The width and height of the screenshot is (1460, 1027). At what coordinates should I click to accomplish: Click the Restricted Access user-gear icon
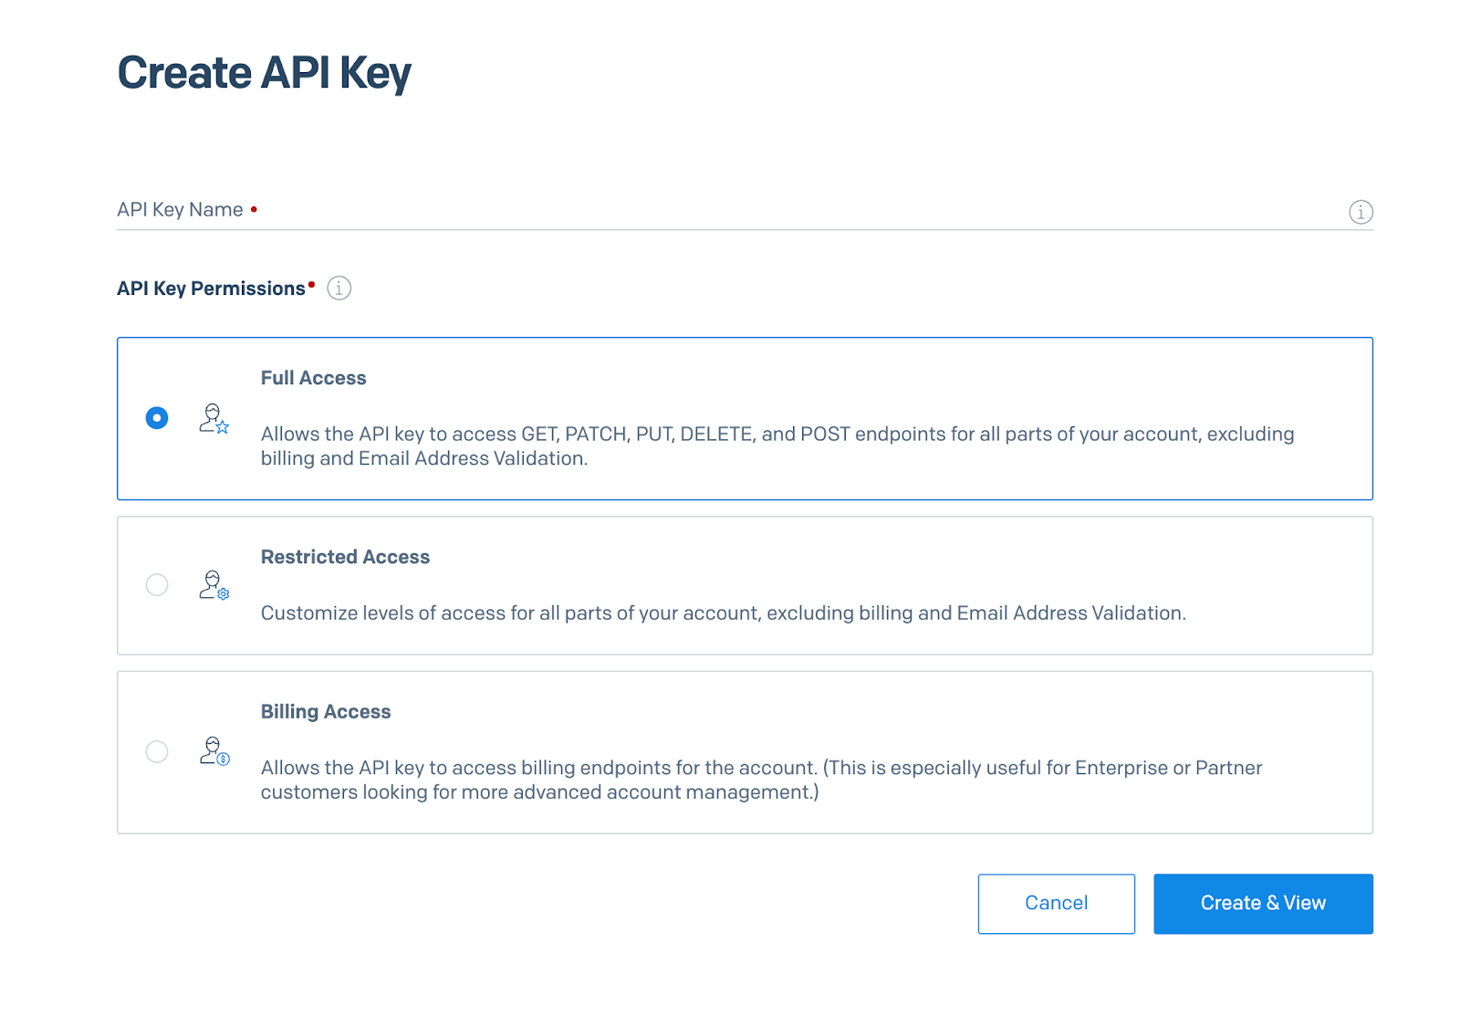[x=214, y=585]
